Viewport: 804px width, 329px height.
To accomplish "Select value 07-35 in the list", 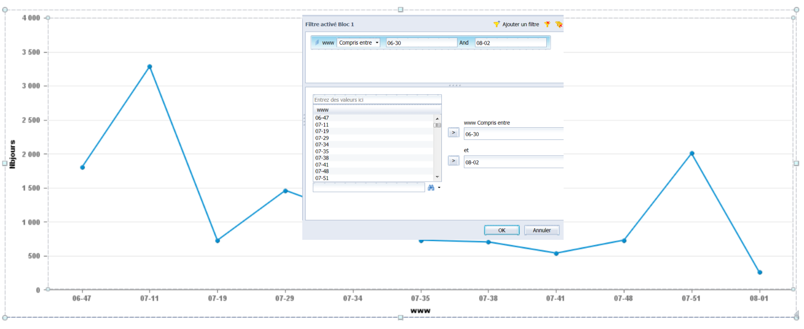I will (x=373, y=151).
